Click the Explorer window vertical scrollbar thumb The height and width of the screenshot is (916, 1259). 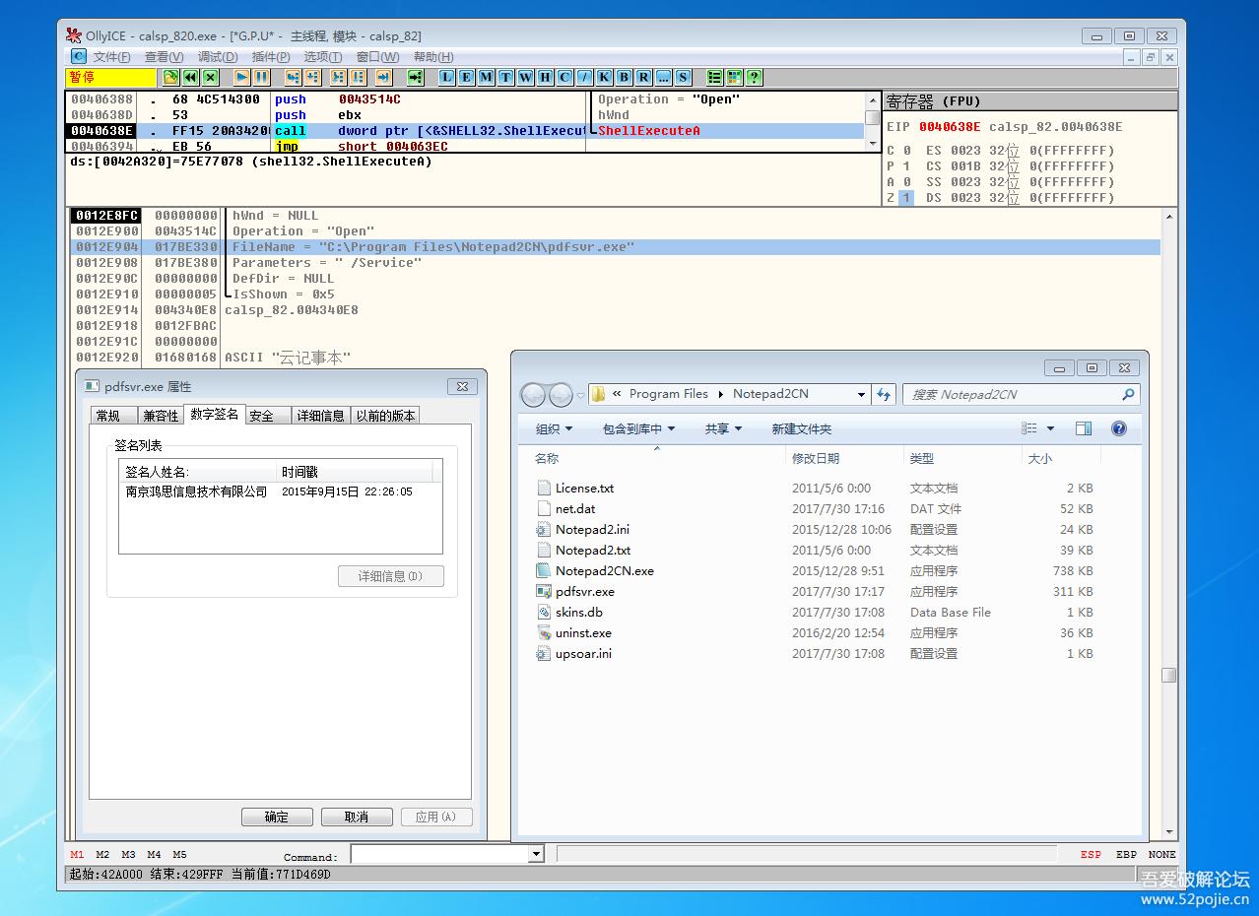click(x=1168, y=675)
